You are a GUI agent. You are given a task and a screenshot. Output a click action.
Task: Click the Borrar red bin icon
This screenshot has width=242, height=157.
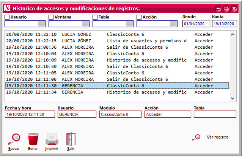click(x=33, y=139)
